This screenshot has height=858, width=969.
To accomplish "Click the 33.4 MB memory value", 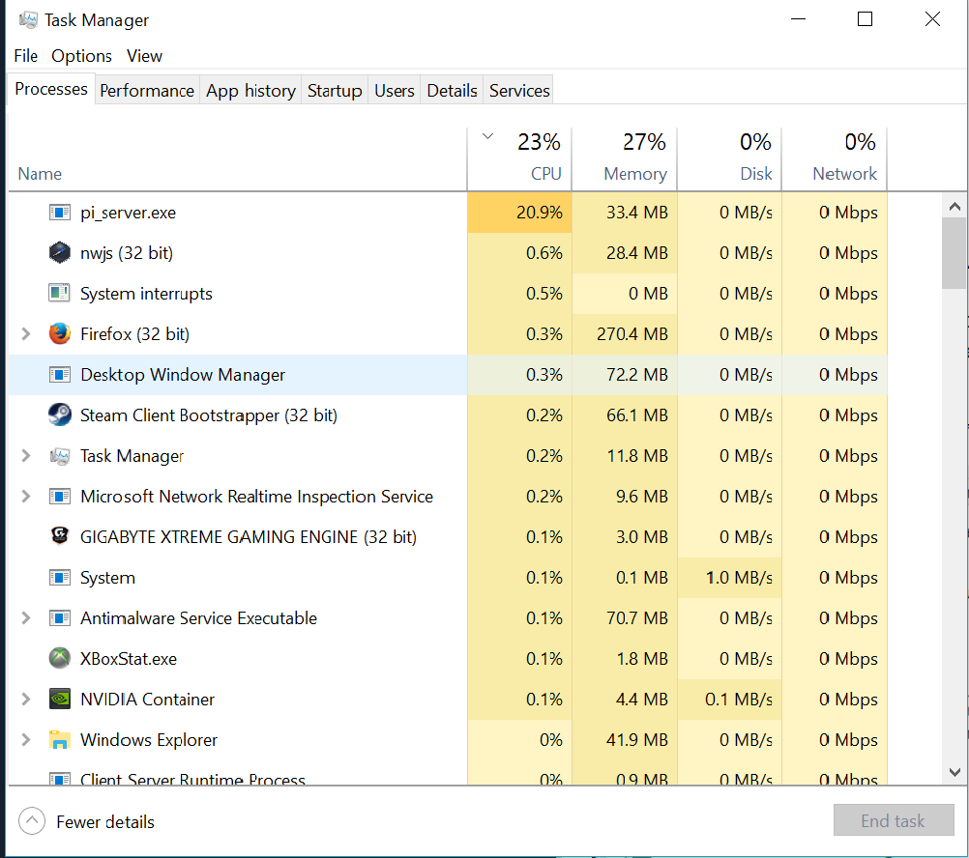I will click(x=637, y=213).
